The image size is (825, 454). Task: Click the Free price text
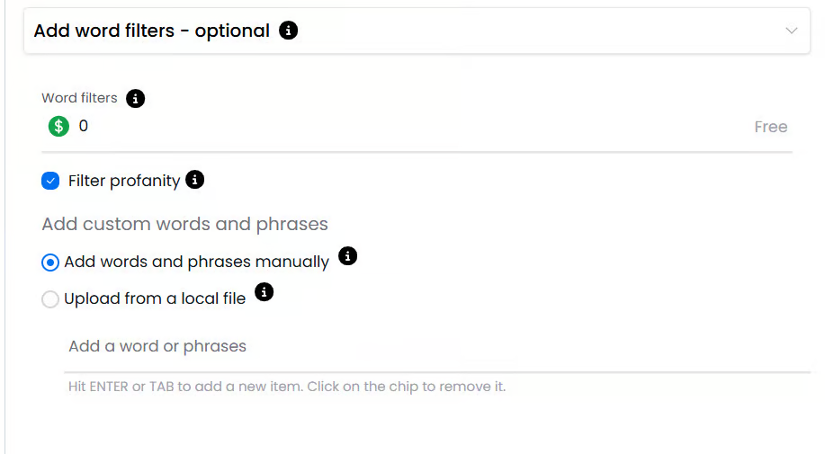pos(770,127)
